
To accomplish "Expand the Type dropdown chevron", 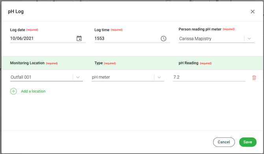I will (159, 77).
